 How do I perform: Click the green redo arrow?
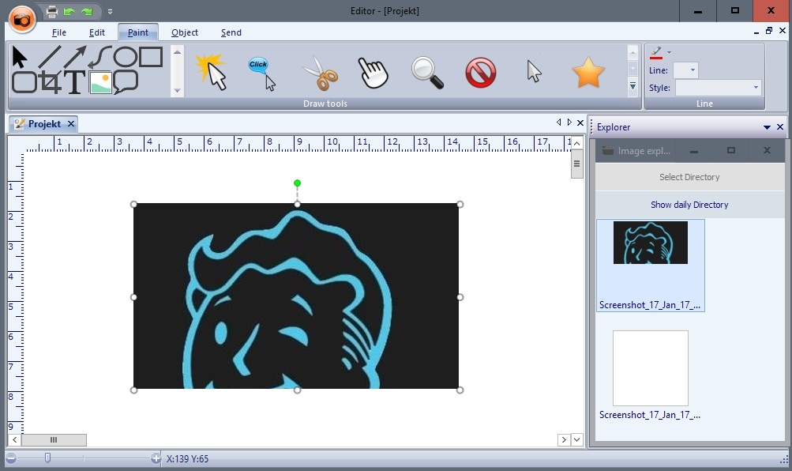(87, 11)
